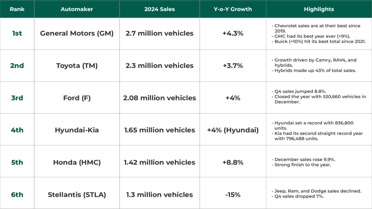This screenshot has height=209, width=372.
Task: Click the +8.8% growth value for Honda
Action: click(233, 162)
